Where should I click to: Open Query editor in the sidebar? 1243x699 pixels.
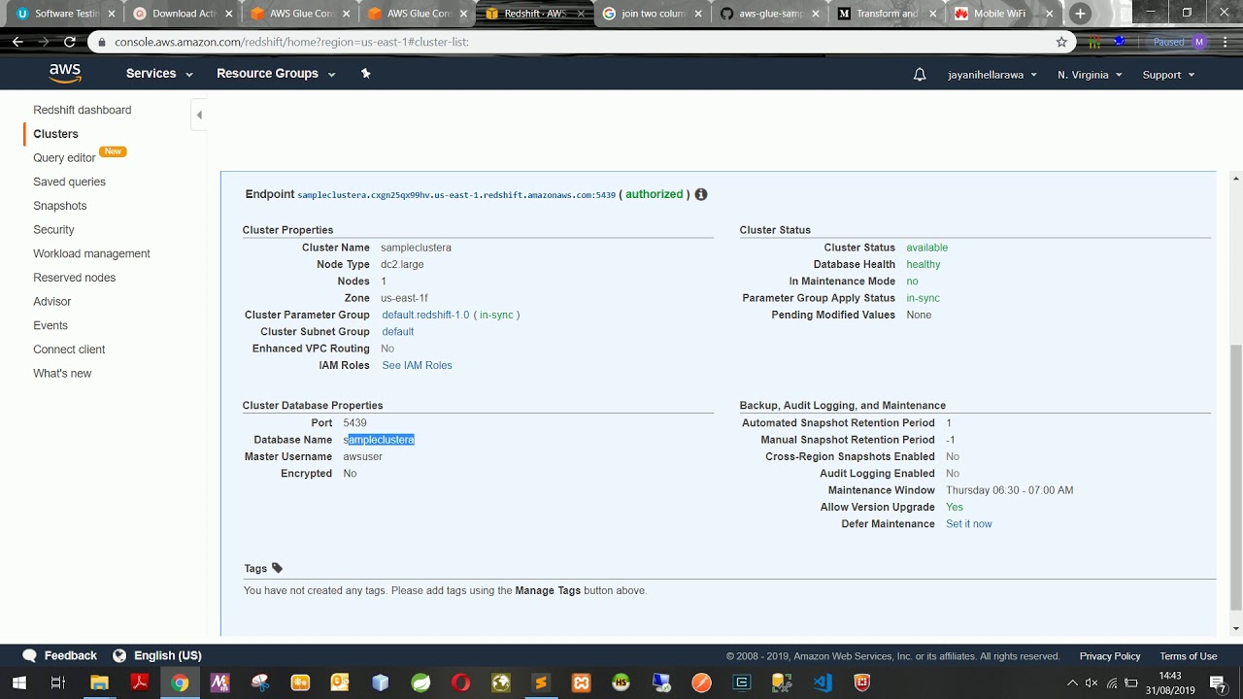click(64, 157)
